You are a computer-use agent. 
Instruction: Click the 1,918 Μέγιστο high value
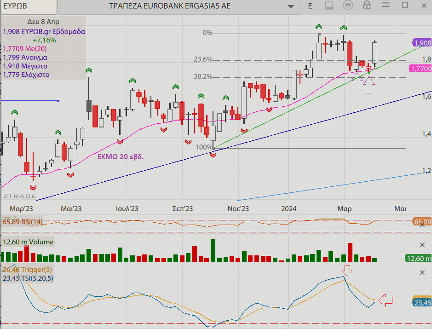[25, 66]
